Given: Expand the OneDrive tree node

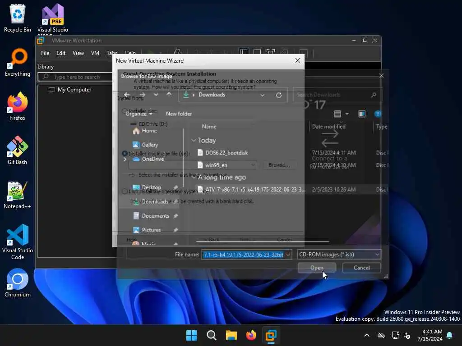Looking at the screenshot, I should coord(125,159).
